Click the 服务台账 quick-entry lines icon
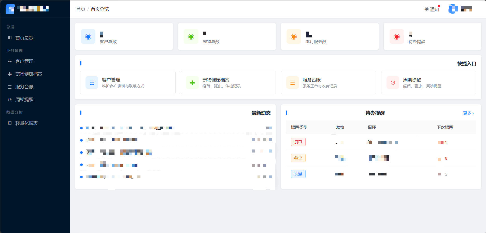This screenshot has height=233, width=486. [x=293, y=83]
